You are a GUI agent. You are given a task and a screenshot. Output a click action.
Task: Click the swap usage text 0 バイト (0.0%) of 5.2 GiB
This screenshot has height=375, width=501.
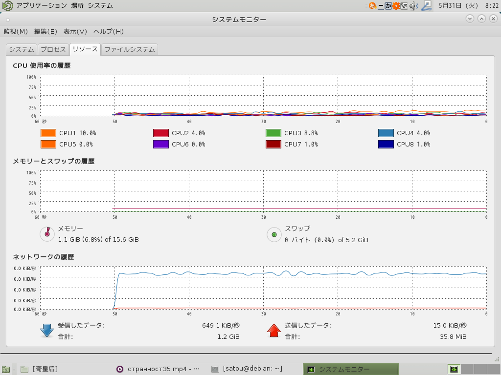click(326, 240)
